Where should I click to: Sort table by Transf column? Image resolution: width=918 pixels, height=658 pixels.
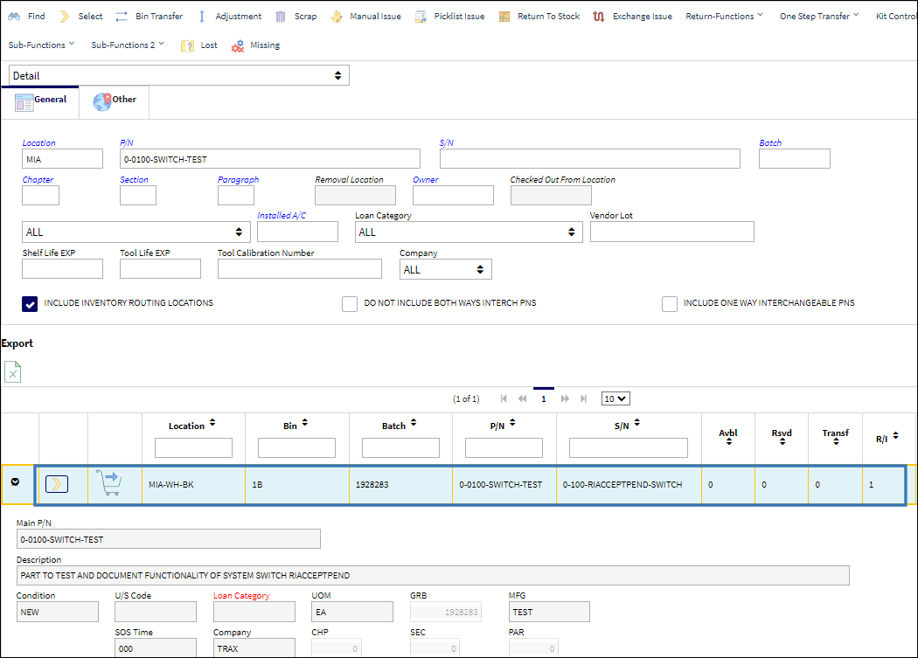coord(836,442)
